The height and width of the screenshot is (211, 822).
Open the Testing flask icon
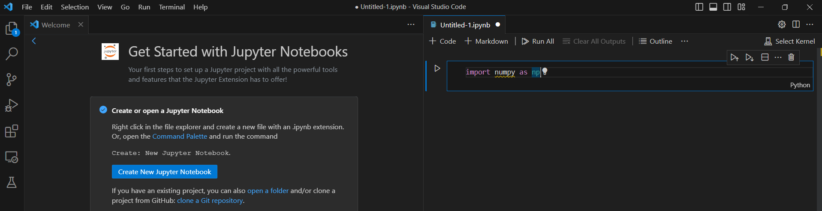click(x=12, y=183)
